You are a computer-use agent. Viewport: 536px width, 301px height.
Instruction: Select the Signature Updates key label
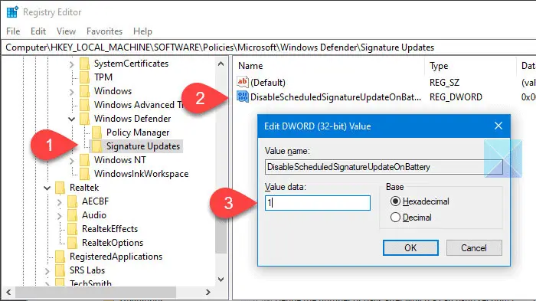tap(143, 146)
